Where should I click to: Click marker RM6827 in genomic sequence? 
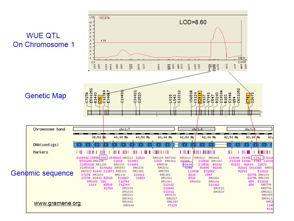[172, 199]
